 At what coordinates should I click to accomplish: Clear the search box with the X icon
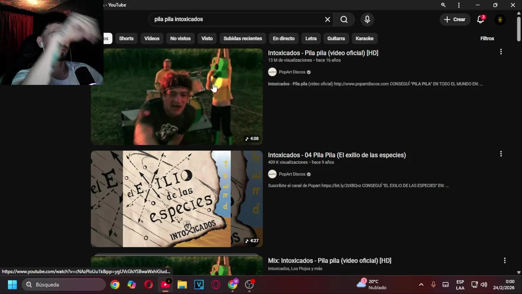point(327,19)
